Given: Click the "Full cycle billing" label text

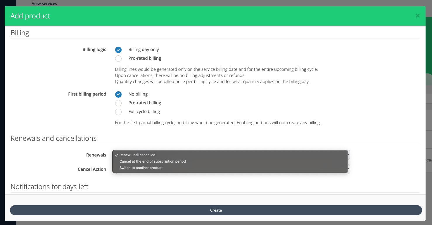Looking at the screenshot, I should tap(144, 112).
